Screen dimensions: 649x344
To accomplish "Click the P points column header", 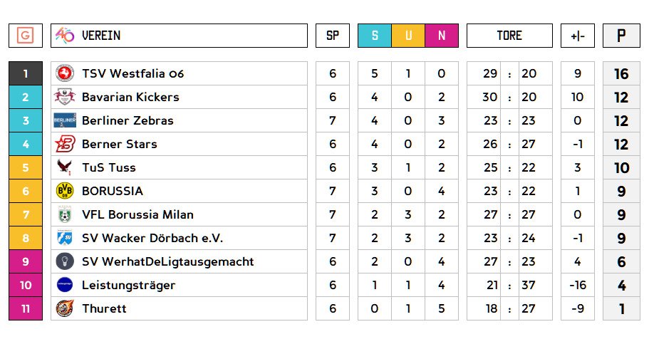I will tap(621, 36).
